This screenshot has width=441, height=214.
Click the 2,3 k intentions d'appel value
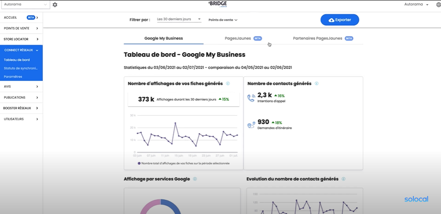click(264, 96)
